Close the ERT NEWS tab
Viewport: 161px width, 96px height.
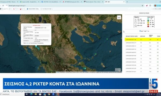81,2
